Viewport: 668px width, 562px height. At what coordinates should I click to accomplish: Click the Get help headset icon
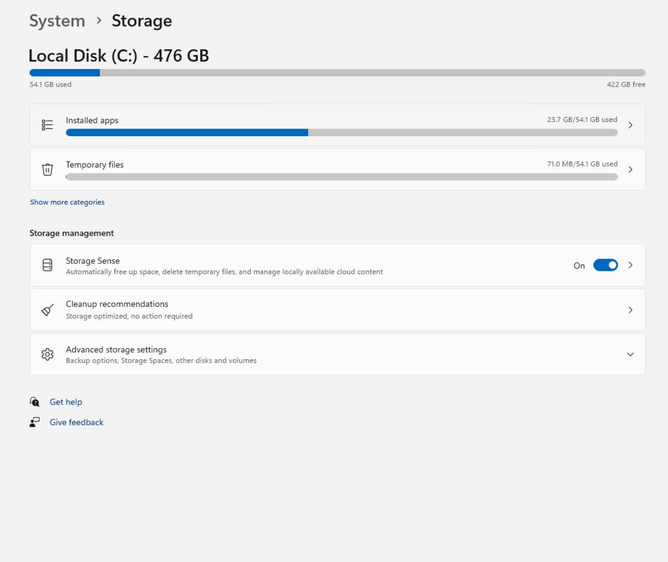(x=34, y=402)
